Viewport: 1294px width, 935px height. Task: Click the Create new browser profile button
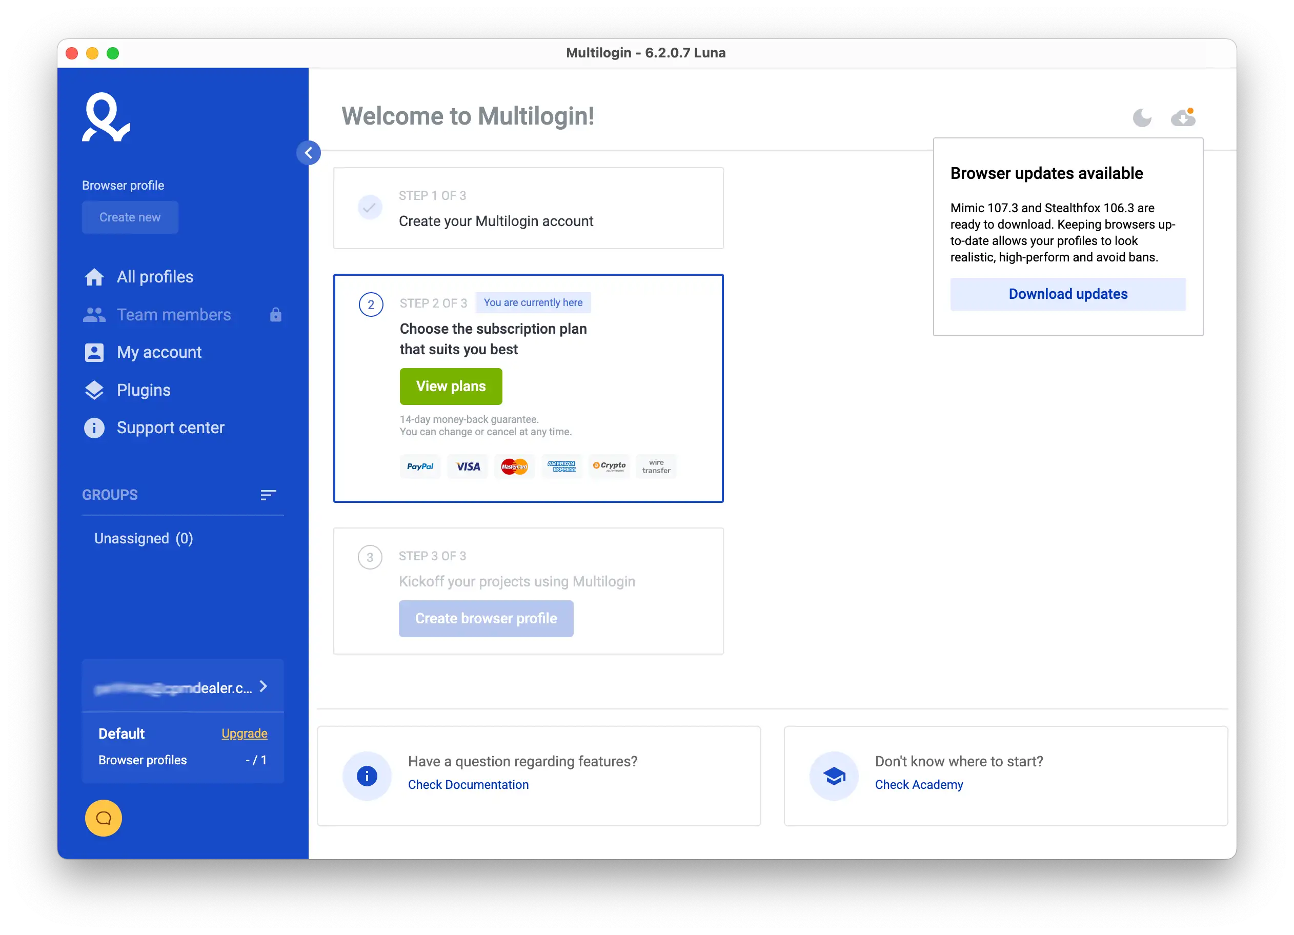click(x=130, y=217)
